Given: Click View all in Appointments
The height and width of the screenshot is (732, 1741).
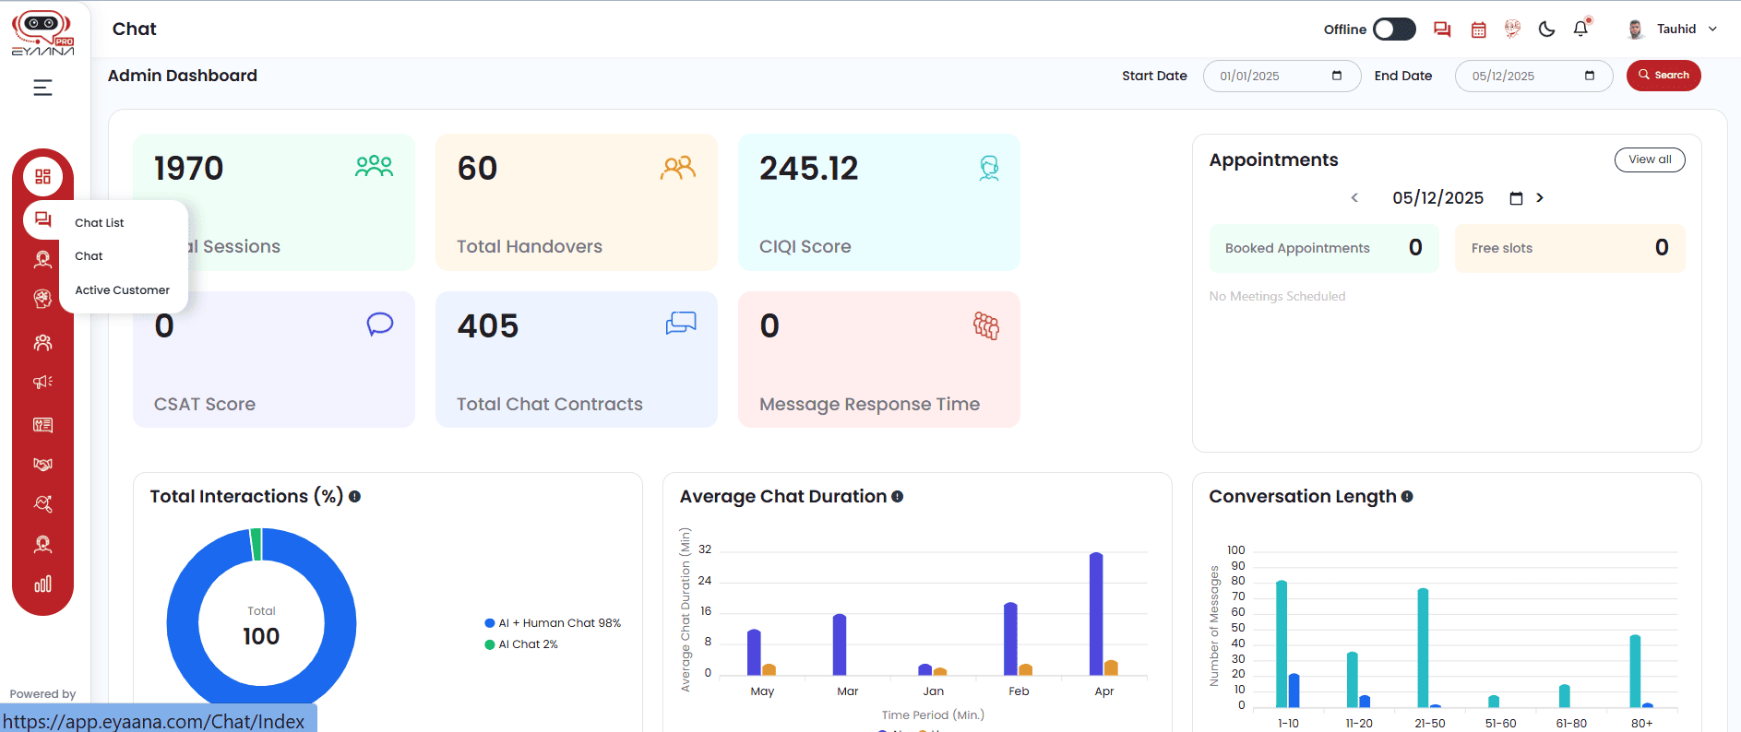Looking at the screenshot, I should click(1649, 159).
